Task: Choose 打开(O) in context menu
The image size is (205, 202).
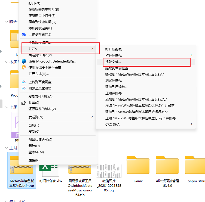Action: pos(58,3)
